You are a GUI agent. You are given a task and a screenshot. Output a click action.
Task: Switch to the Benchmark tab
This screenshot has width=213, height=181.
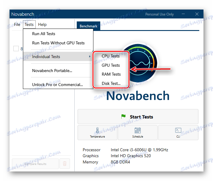point(88,26)
